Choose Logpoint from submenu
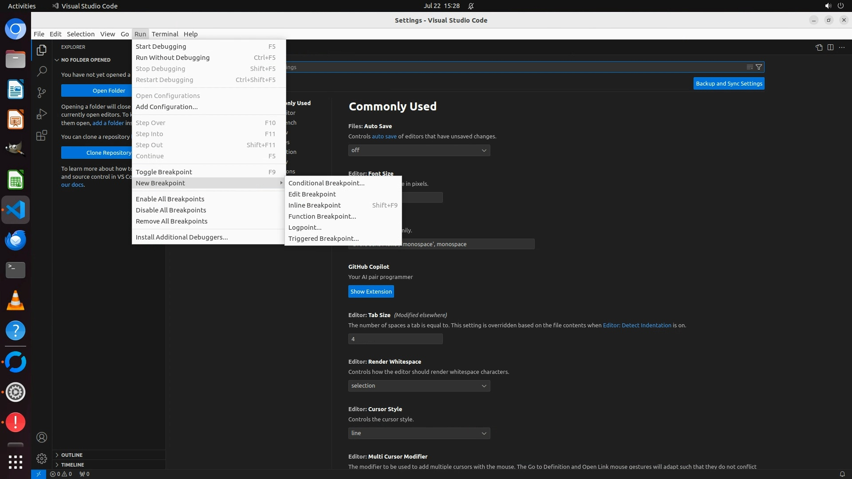Screen dimensions: 852x479 pyautogui.click(x=305, y=228)
